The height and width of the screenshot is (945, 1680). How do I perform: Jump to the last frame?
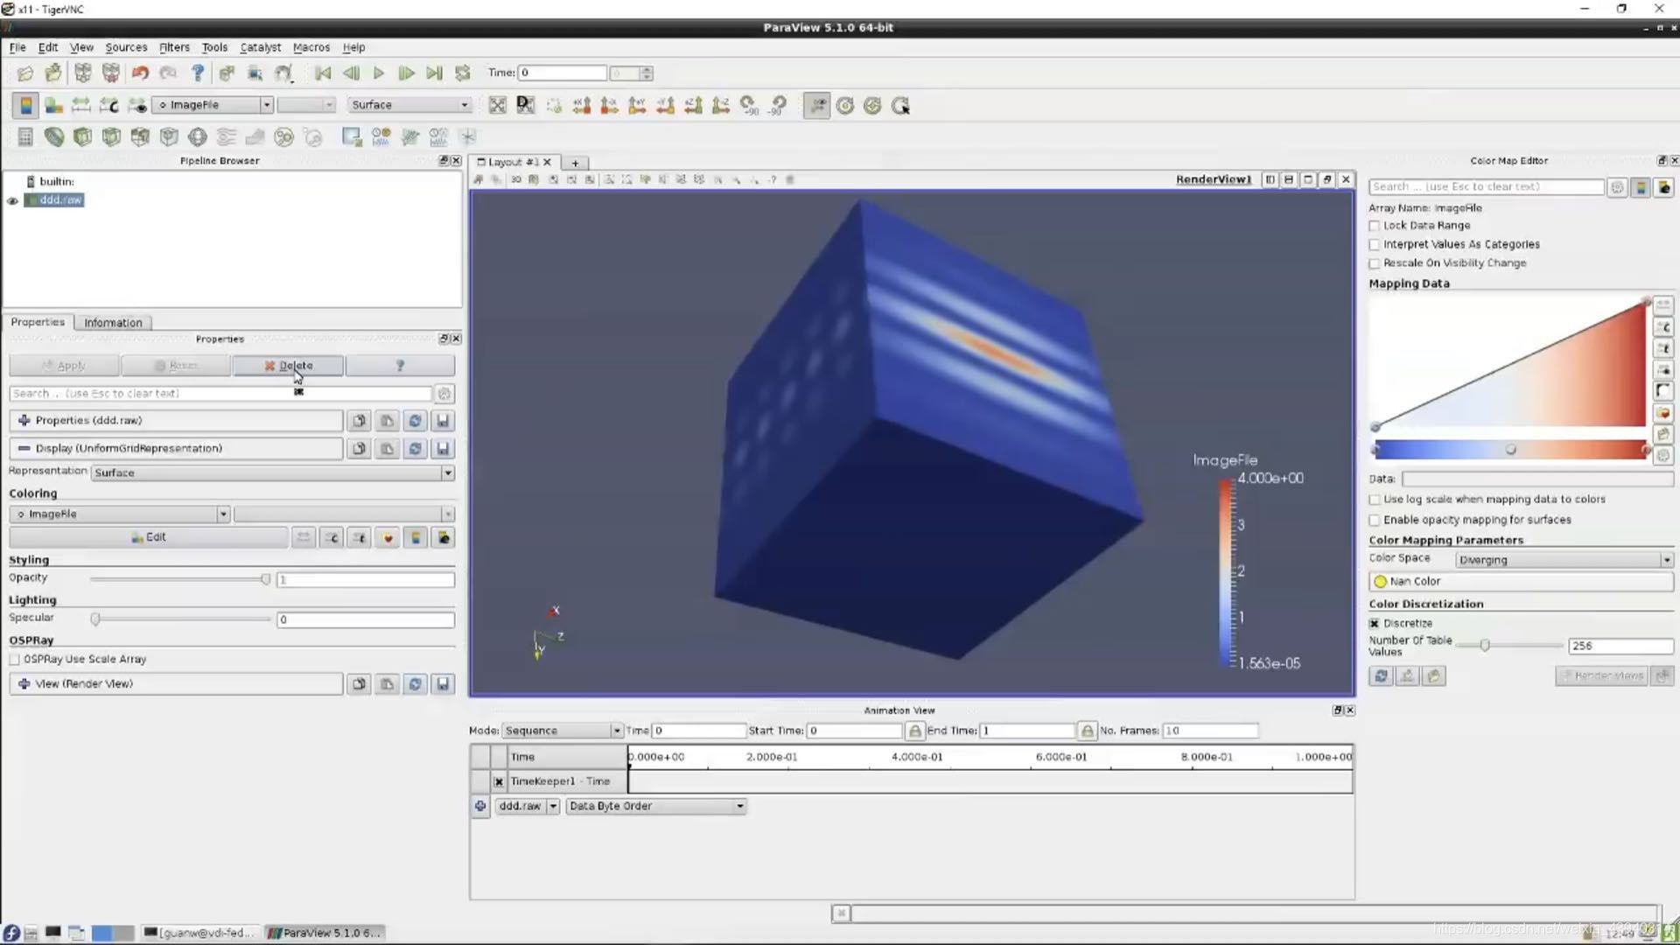click(x=434, y=73)
